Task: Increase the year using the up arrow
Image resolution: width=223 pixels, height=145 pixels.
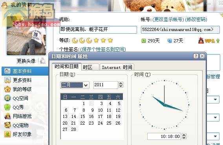Action: tap(121, 83)
